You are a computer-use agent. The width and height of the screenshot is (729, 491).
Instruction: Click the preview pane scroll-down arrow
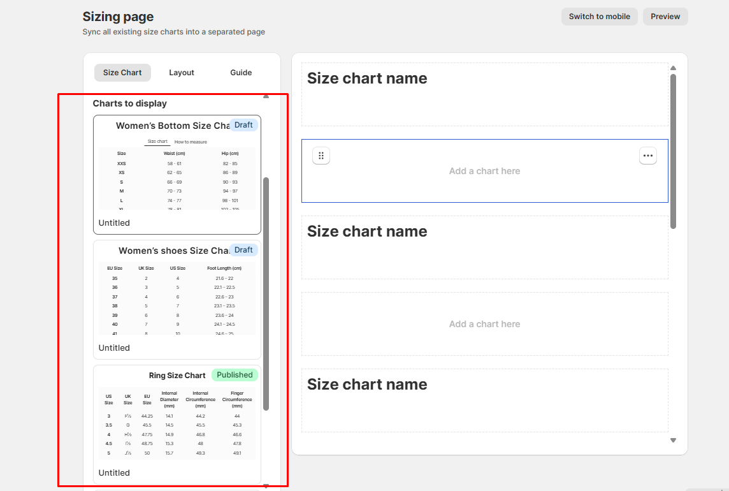[673, 440]
